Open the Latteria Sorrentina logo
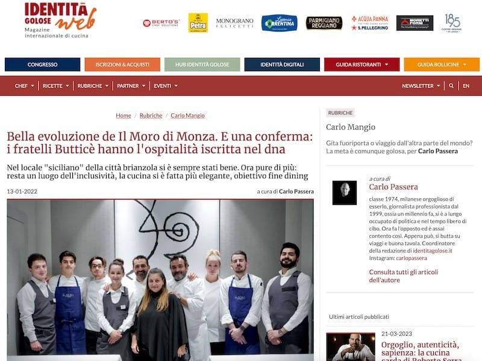The width and height of the screenshot is (482, 361). 279,23
